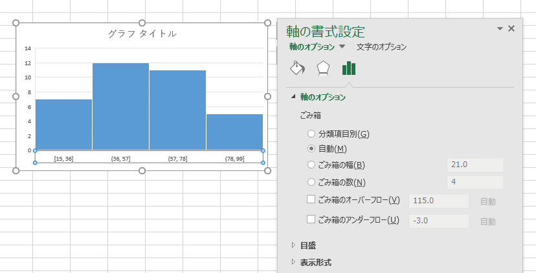Expand the 目盛 section

pos(293,245)
